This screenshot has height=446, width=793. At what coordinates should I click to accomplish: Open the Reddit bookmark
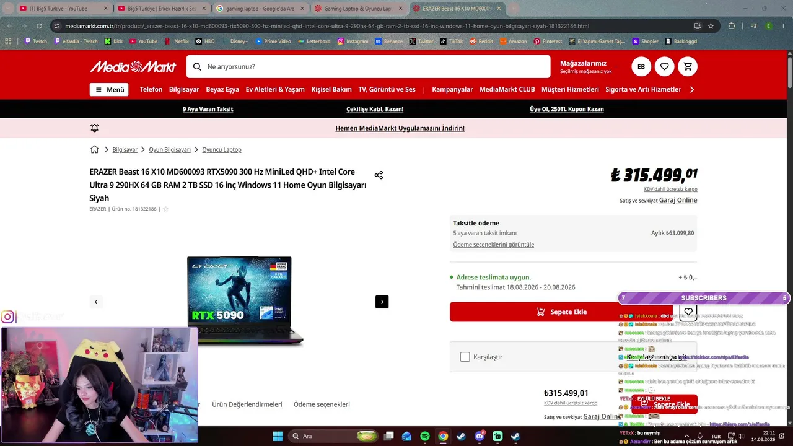[x=481, y=41]
